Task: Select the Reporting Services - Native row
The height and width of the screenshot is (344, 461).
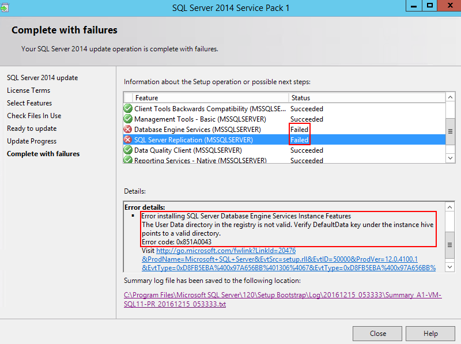Action: click(284, 160)
